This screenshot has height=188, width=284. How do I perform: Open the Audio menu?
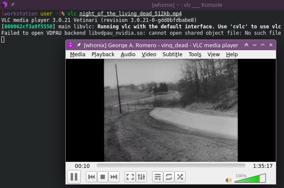click(128, 55)
